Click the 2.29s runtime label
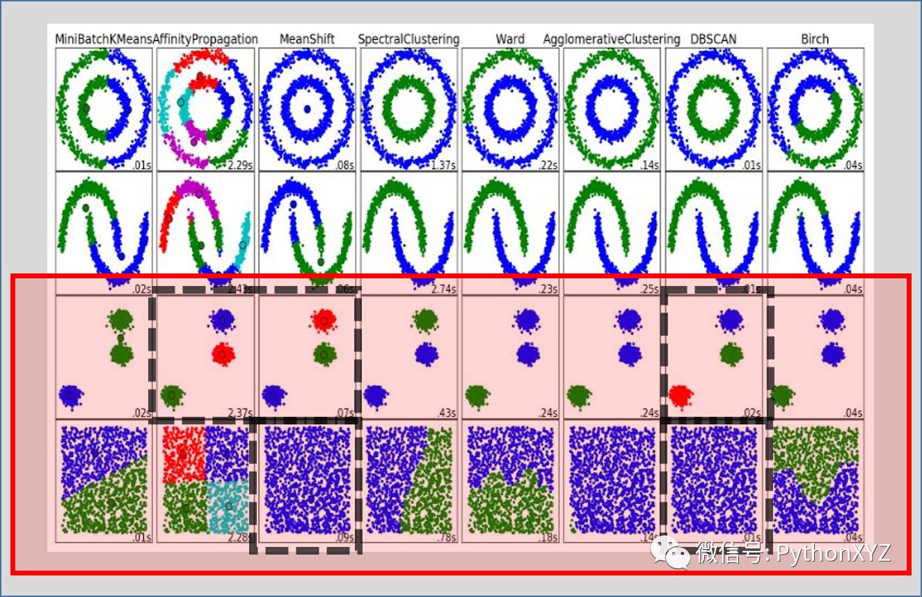Image resolution: width=922 pixels, height=597 pixels. pyautogui.click(x=241, y=166)
